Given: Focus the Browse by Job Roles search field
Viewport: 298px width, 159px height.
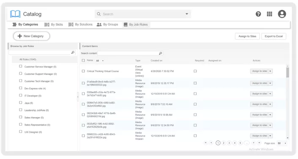Looking at the screenshot, I should [x=40, y=52].
